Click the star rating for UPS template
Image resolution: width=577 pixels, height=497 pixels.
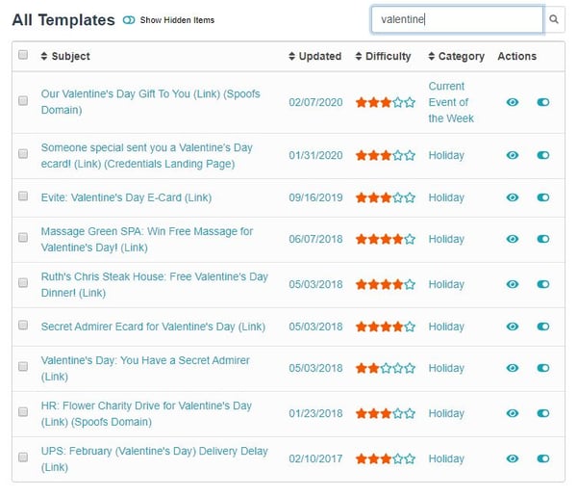[x=385, y=458]
